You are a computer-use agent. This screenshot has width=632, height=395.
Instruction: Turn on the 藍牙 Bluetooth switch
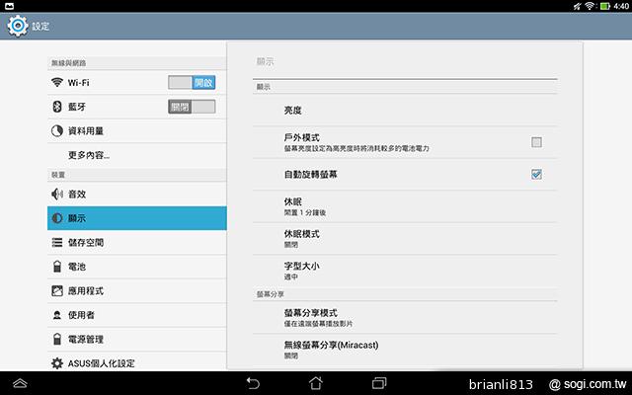tap(192, 107)
